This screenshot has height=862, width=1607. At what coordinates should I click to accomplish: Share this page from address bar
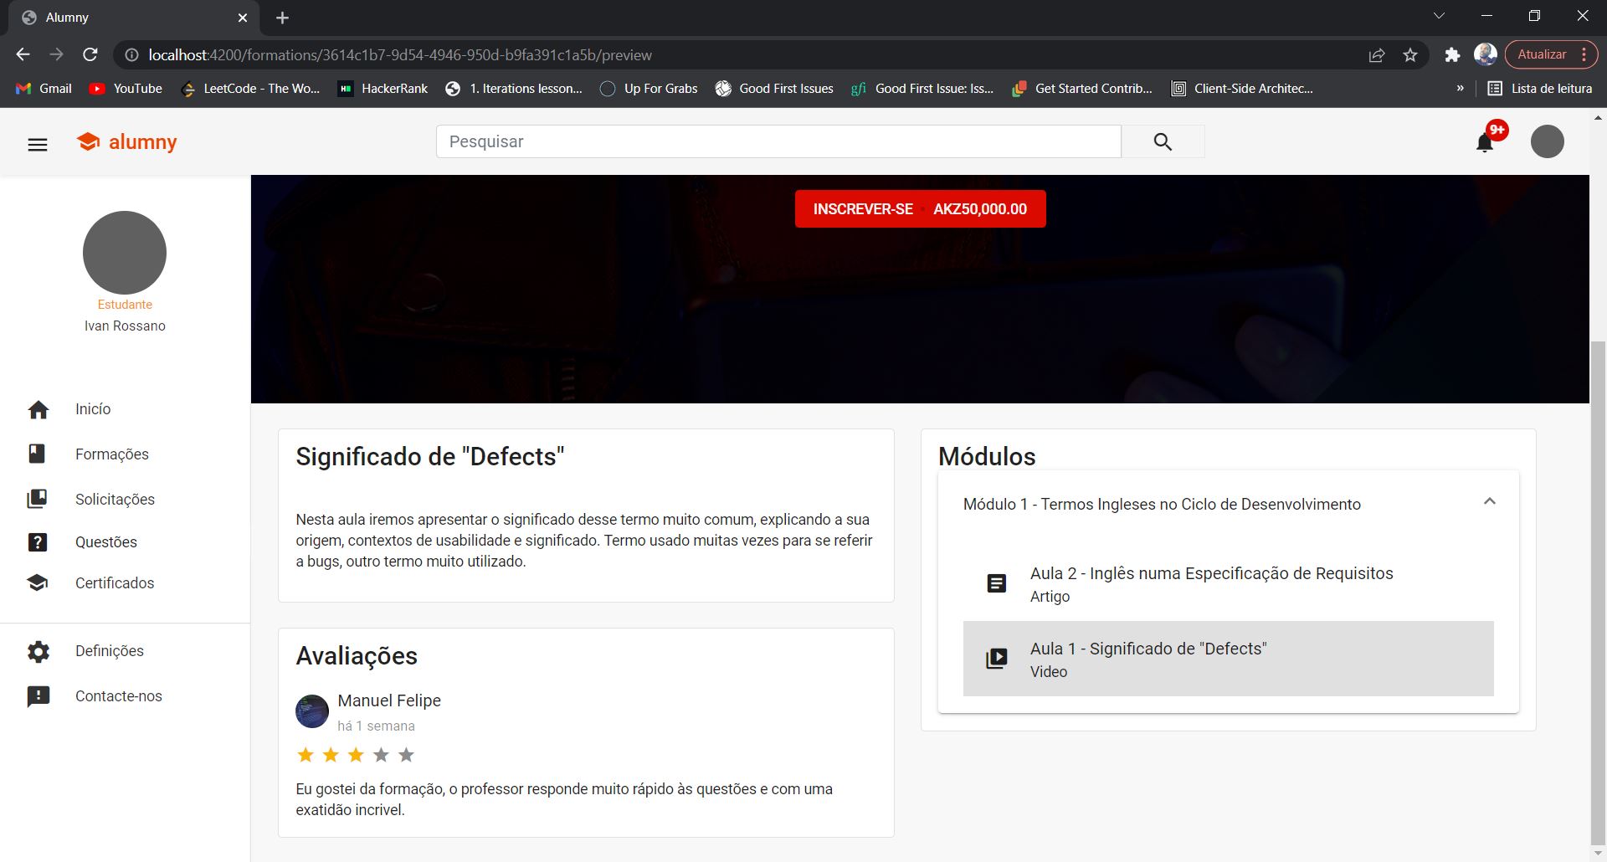pos(1376,55)
